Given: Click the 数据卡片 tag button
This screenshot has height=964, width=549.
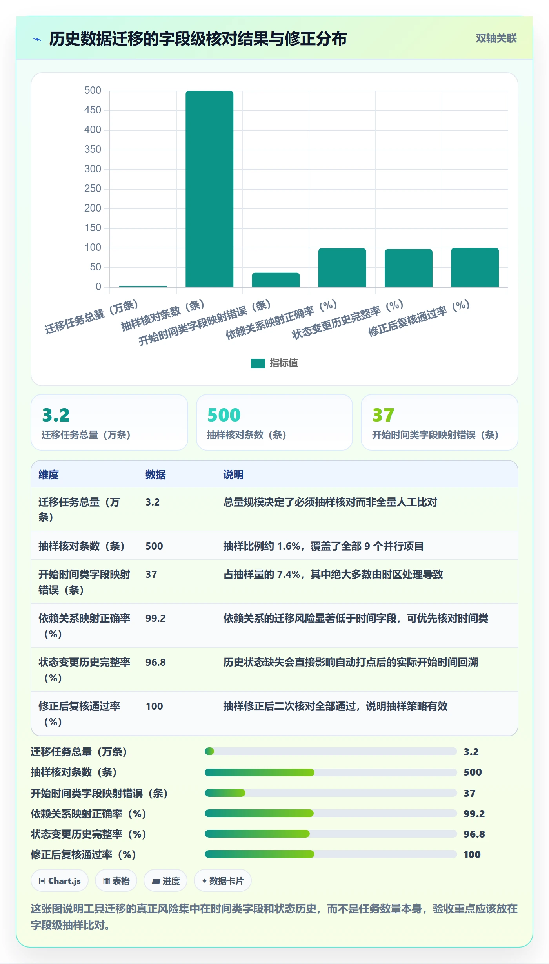Looking at the screenshot, I should [x=223, y=881].
